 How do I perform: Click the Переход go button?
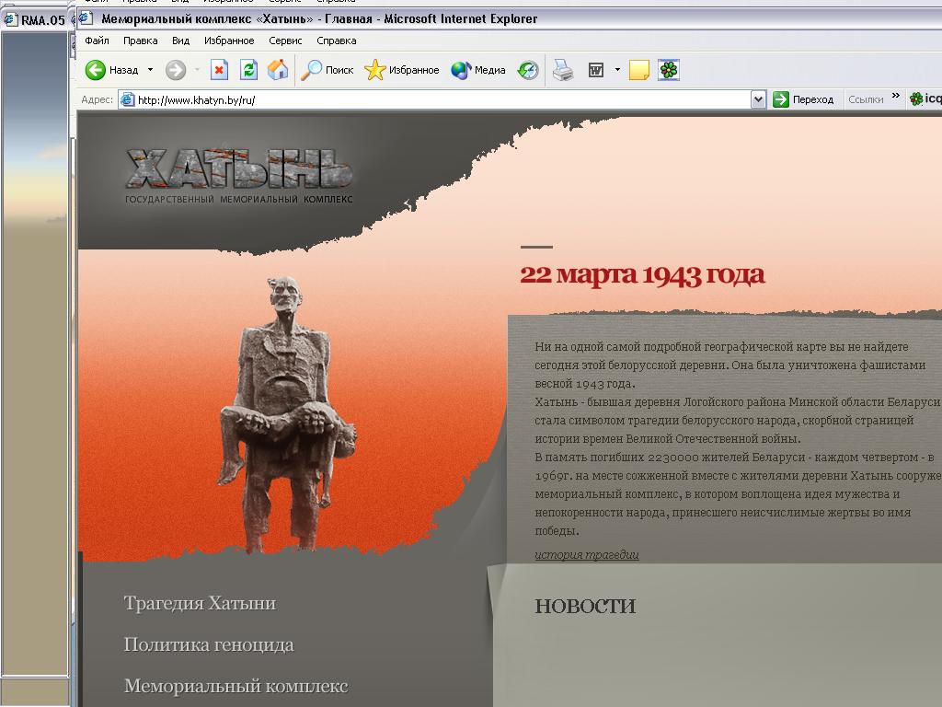point(804,99)
